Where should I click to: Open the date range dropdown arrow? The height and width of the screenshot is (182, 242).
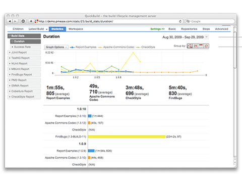point(207,37)
